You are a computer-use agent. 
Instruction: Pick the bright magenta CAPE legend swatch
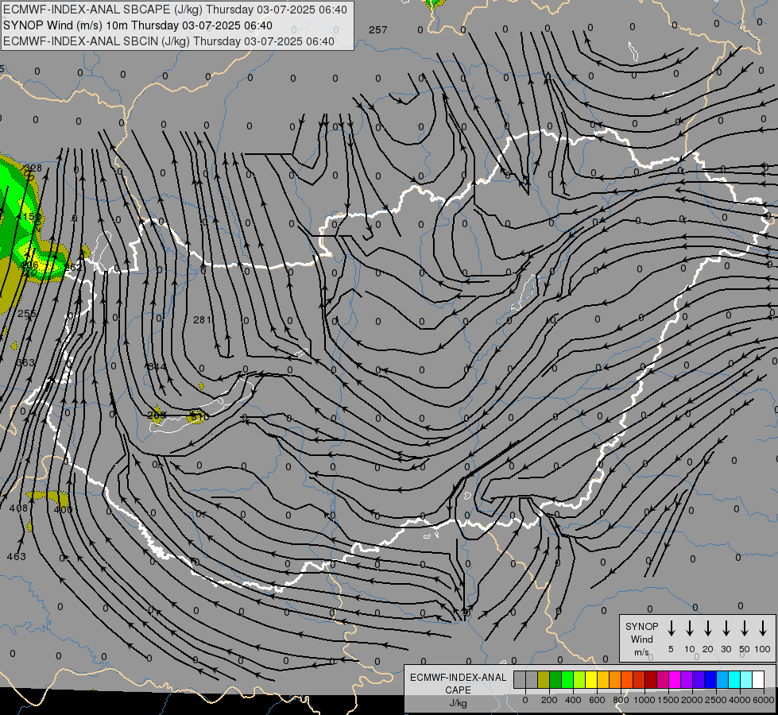click(675, 679)
